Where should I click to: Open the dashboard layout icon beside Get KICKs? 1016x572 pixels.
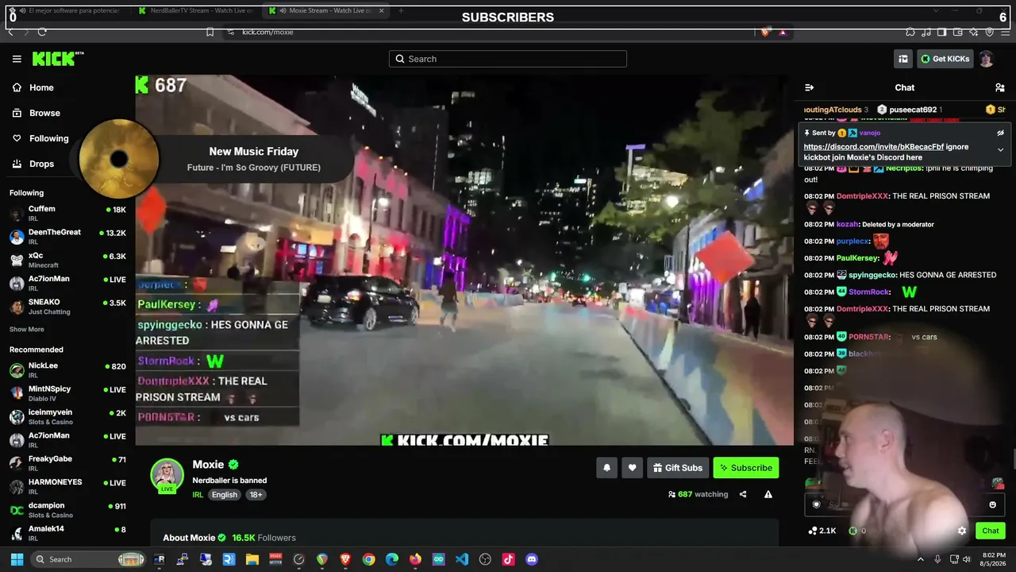coord(903,59)
